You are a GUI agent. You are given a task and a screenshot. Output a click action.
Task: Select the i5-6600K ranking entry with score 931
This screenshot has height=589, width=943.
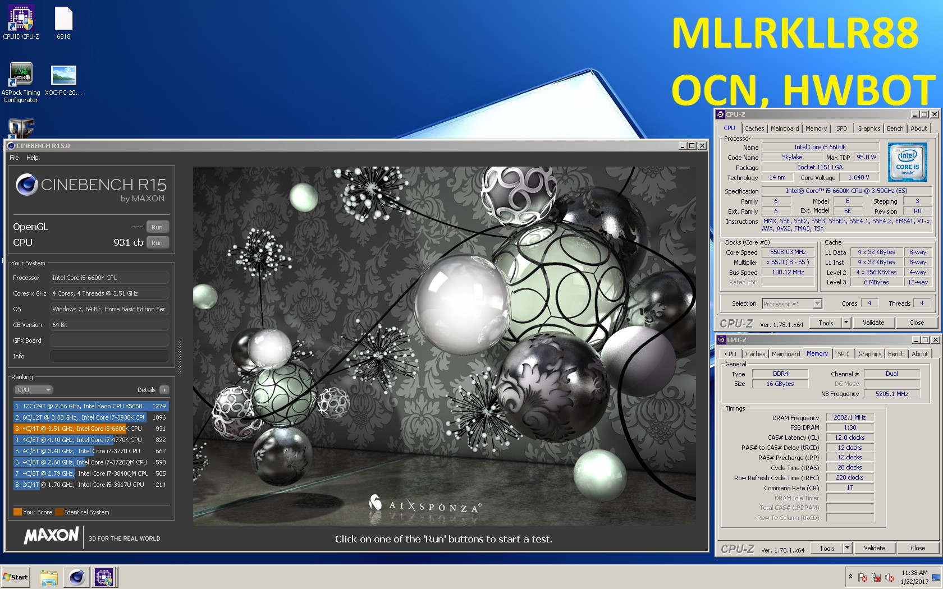[x=91, y=429]
